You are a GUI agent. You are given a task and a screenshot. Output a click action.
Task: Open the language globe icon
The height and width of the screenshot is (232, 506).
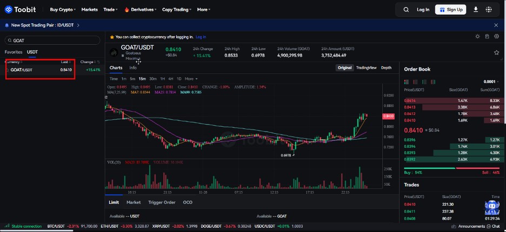pyautogui.click(x=489, y=10)
